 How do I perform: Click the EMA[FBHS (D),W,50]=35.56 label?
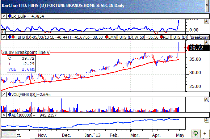[133, 37]
